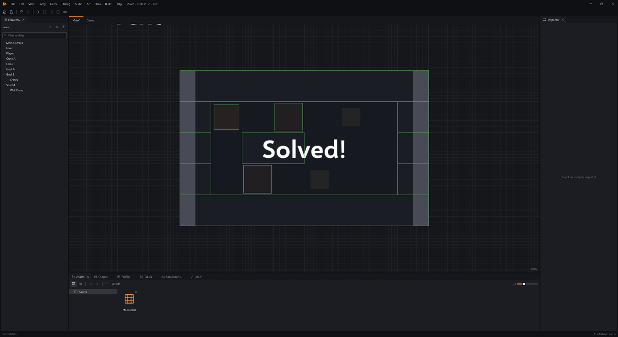This screenshot has height=337, width=618.
Task: Switch assets to grid view
Action: [x=73, y=284]
